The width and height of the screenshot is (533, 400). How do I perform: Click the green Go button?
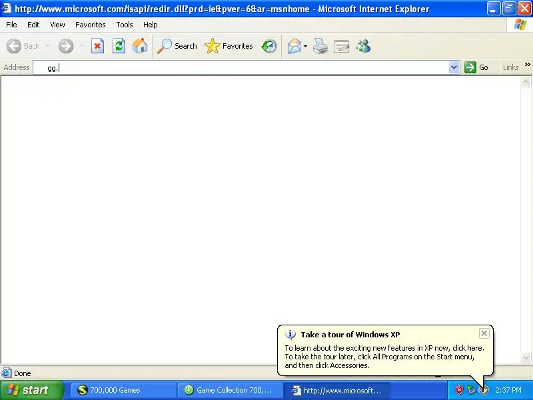476,67
